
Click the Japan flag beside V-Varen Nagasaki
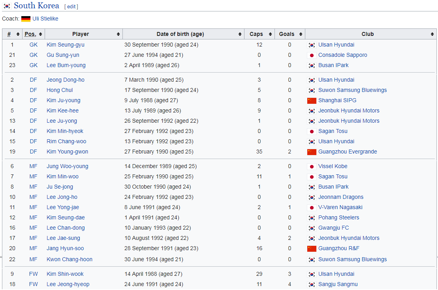point(312,208)
